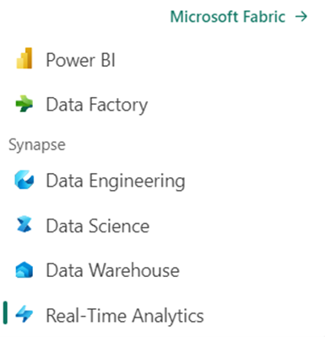Click the yellow Power BI bar-chart icon

click(24, 58)
